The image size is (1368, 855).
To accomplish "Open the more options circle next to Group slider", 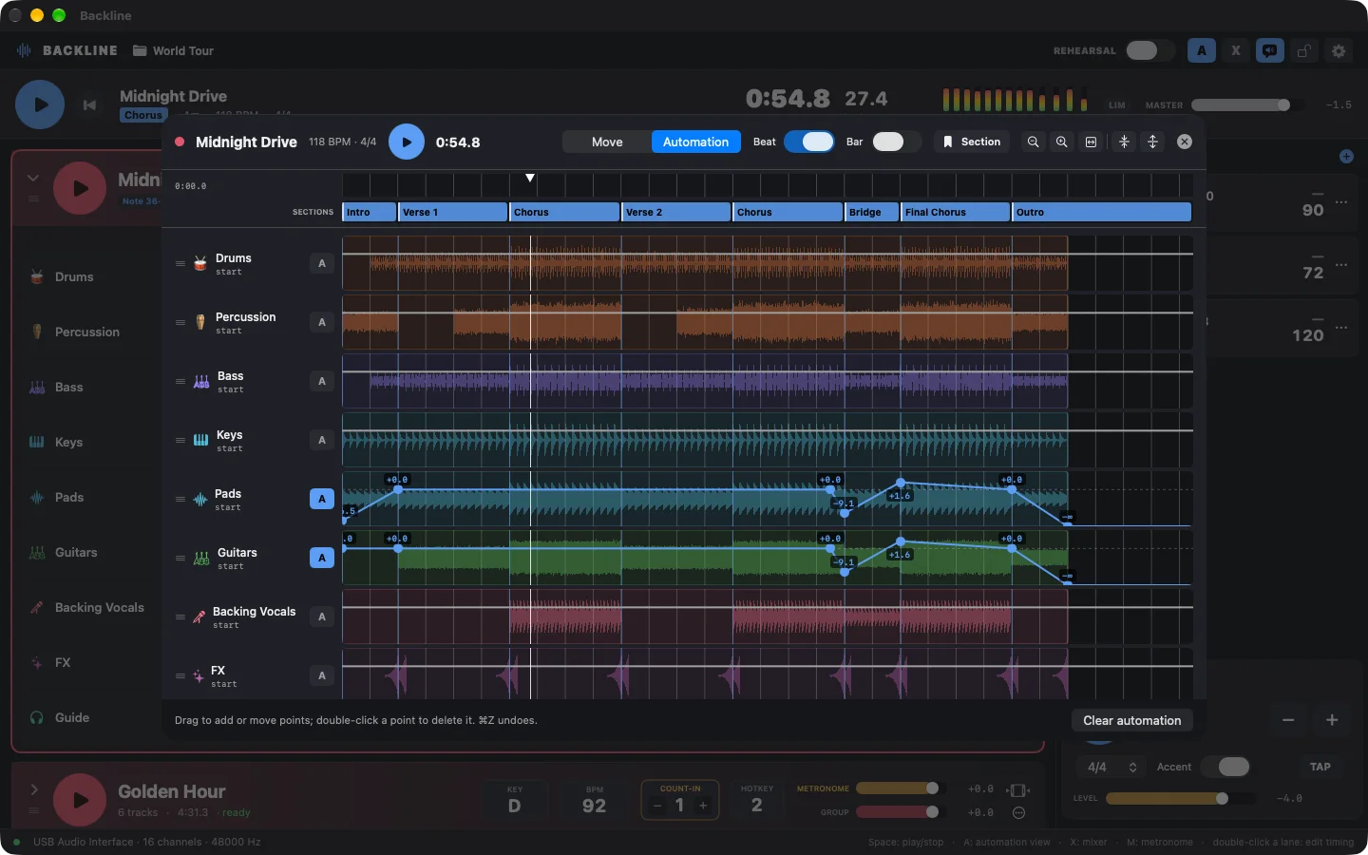I will (1018, 812).
